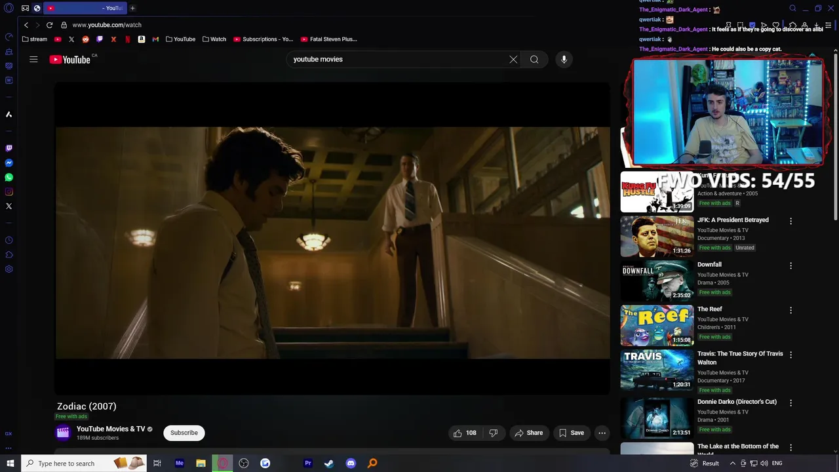Open the Downfall movie thumbnail
The image size is (839, 472).
click(x=657, y=281)
